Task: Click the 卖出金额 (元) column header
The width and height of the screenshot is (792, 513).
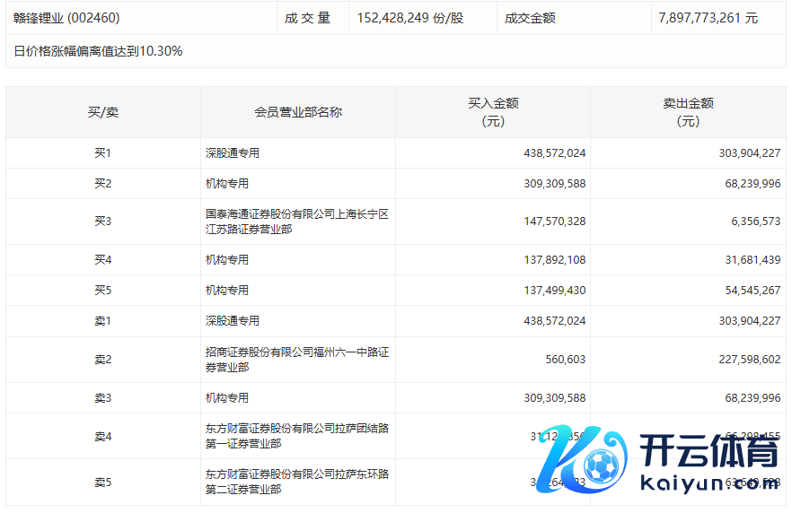Action: point(688,112)
